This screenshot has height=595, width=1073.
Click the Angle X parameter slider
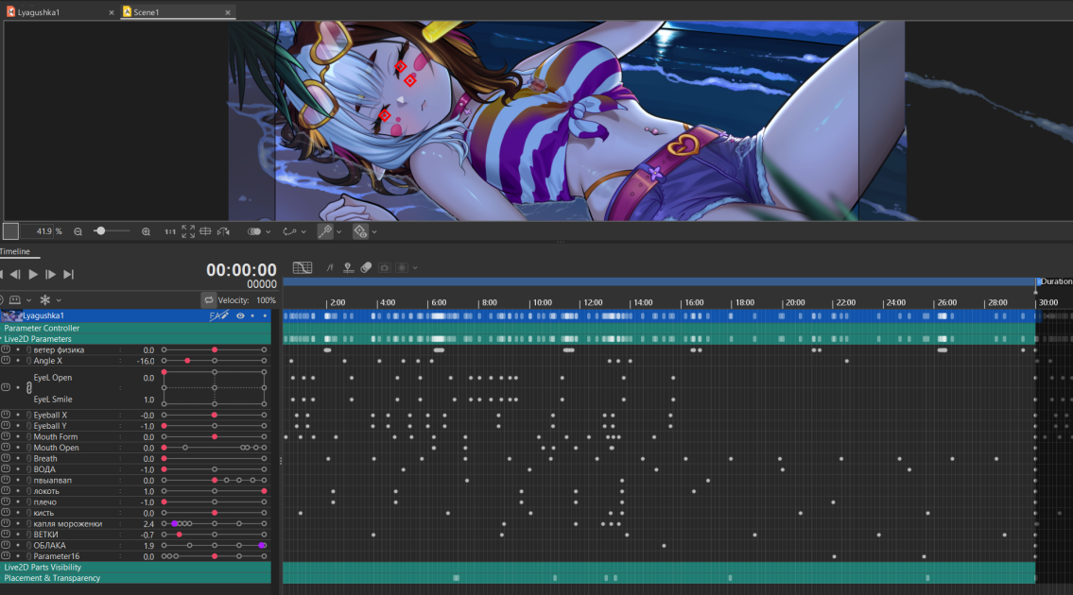[x=215, y=361]
